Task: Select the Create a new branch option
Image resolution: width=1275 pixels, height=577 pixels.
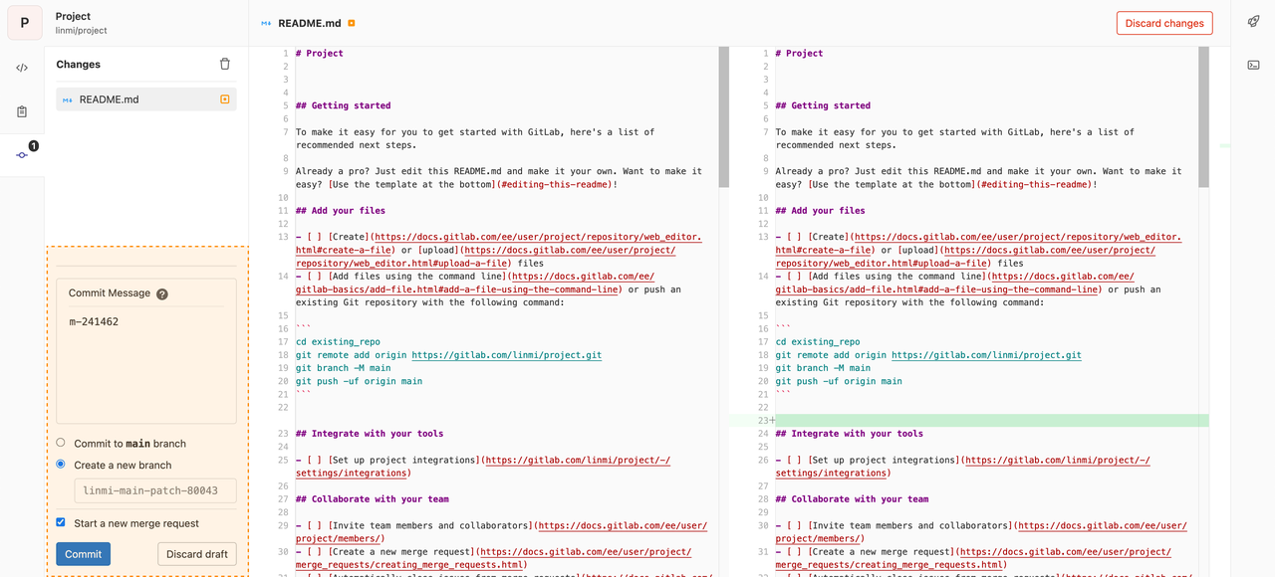Action: (x=61, y=464)
